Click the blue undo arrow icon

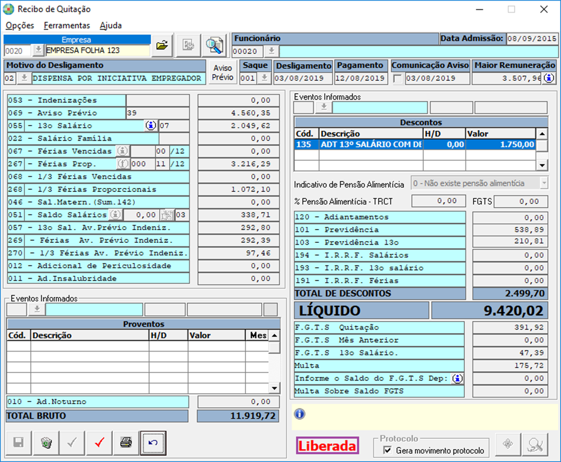(153, 443)
